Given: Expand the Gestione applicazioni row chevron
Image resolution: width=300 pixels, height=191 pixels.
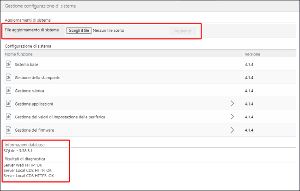Looking at the screenshot, I should click(x=233, y=104).
